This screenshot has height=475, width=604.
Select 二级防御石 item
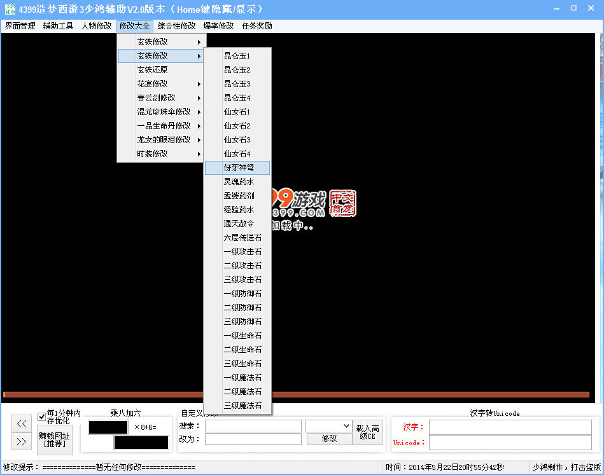point(237,308)
